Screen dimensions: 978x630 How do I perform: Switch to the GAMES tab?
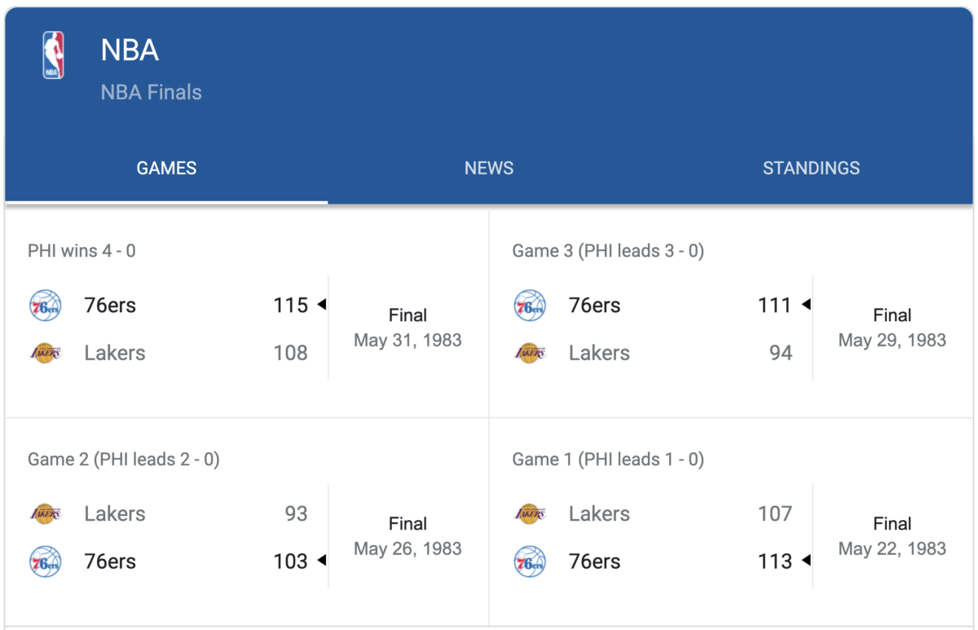[166, 169]
